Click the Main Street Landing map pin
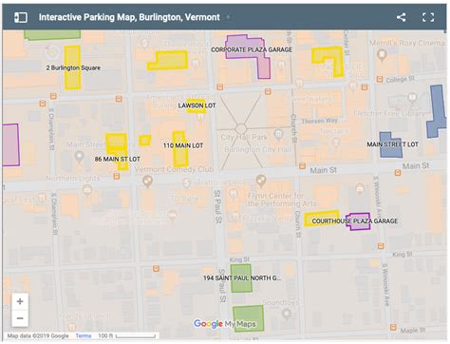This screenshot has width=450, height=344. click(x=79, y=156)
